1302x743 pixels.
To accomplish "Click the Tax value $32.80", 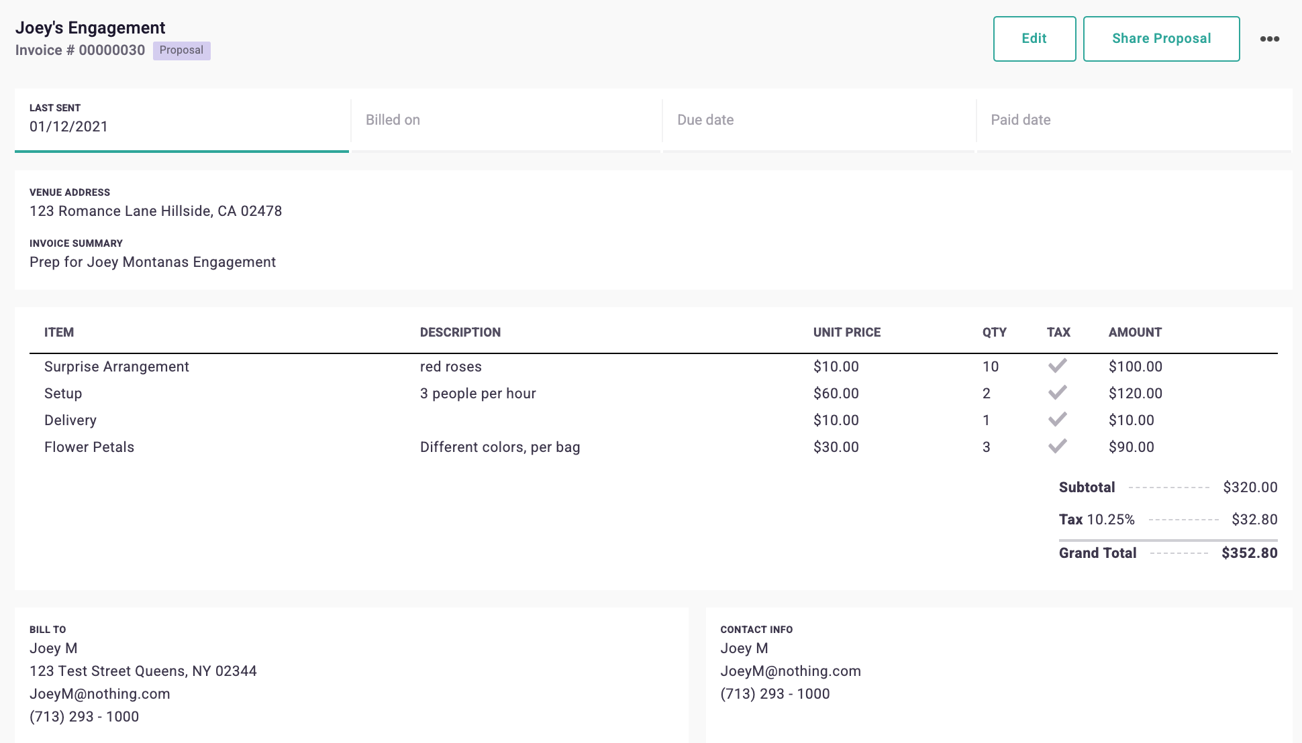I will tap(1255, 520).
